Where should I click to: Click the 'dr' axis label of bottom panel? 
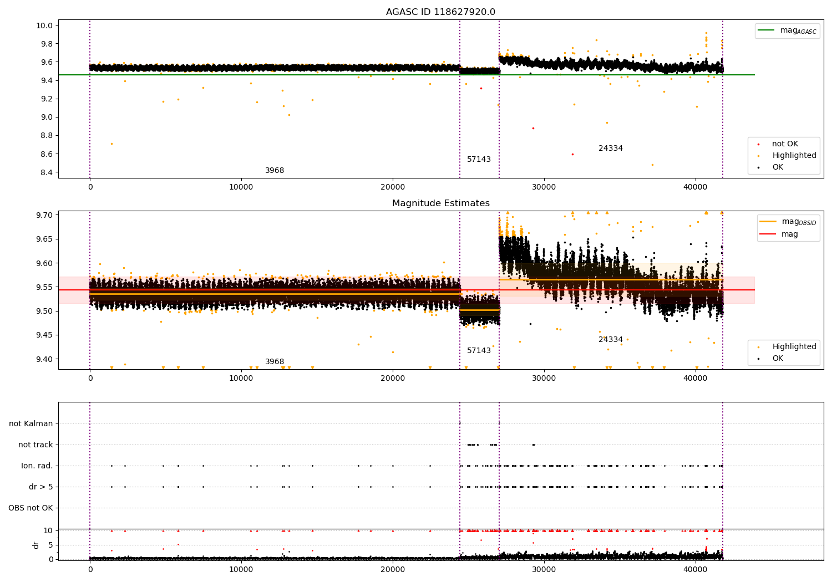pyautogui.click(x=36, y=545)
